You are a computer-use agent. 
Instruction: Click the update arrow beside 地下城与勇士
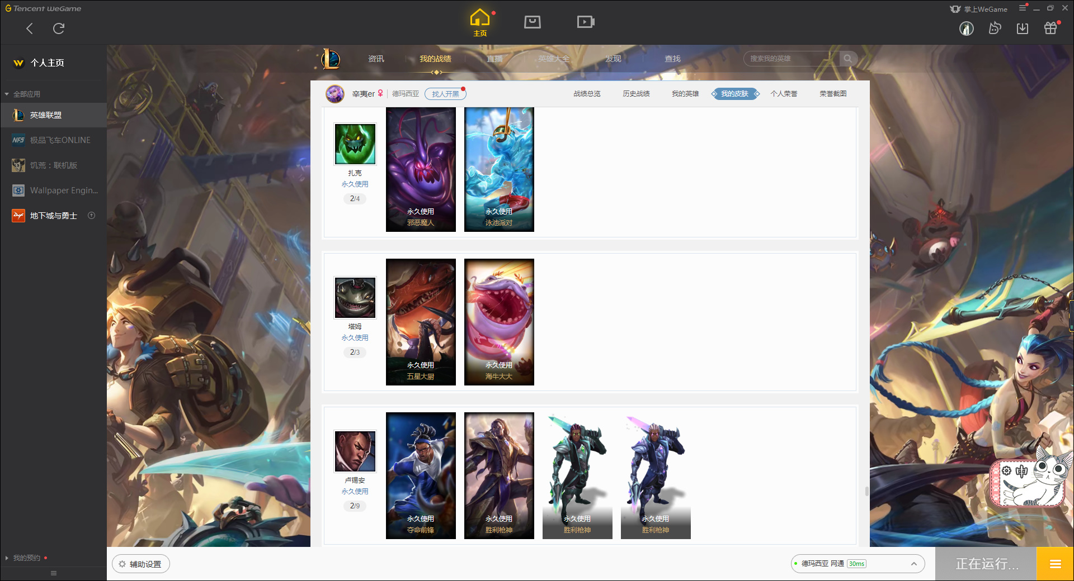pos(92,216)
